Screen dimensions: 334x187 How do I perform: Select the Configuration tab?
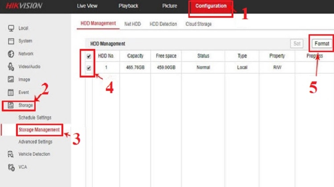[211, 6]
